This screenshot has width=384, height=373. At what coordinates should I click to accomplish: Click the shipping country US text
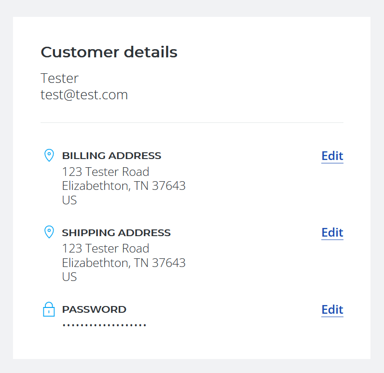pos(69,277)
